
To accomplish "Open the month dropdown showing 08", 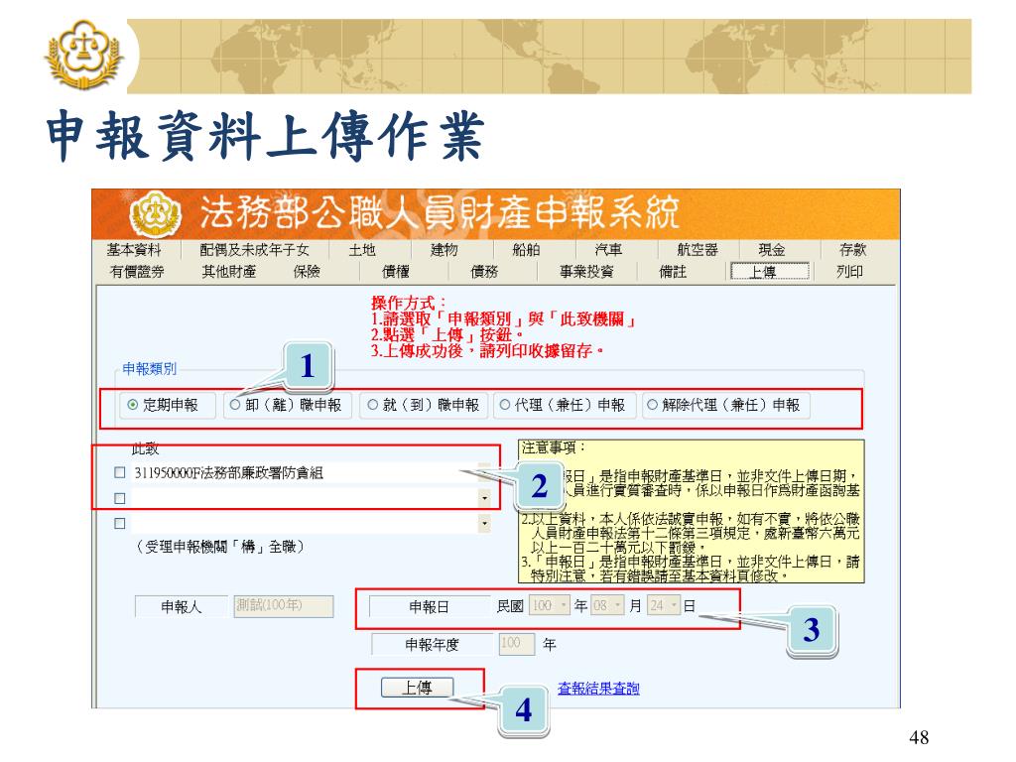I will point(608,606).
